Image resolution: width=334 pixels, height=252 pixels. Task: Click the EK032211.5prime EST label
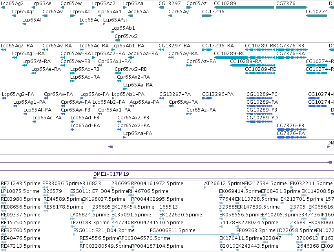311,184
